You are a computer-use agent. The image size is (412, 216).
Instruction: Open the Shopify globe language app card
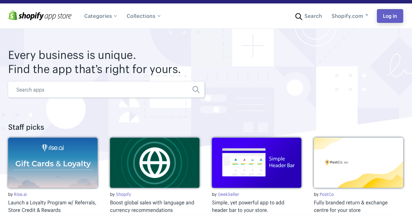[155, 162]
